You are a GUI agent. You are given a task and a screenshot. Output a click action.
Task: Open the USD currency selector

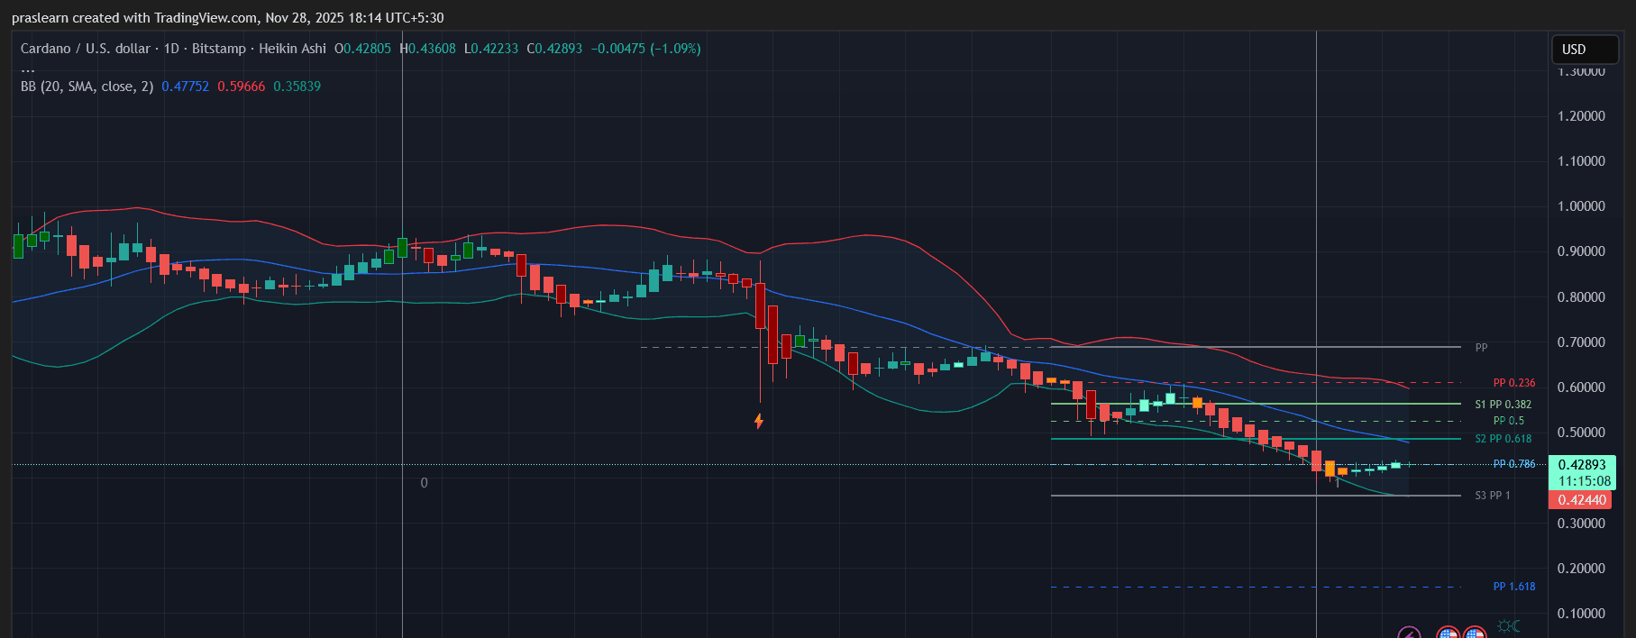1585,50
